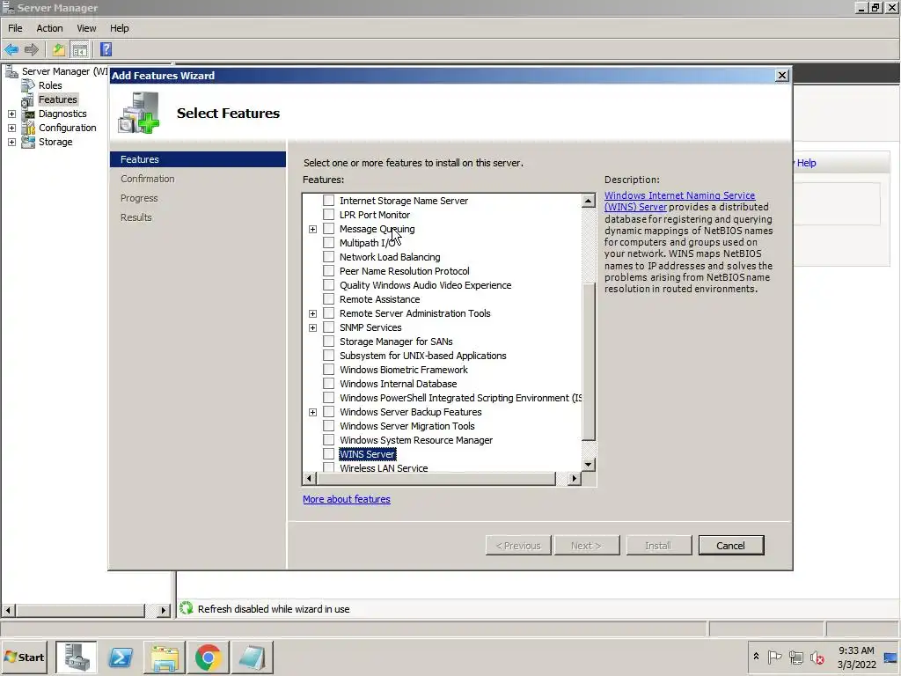Expand the Diagnostics tree node
Viewport: 901px width, 676px height.
(x=11, y=114)
